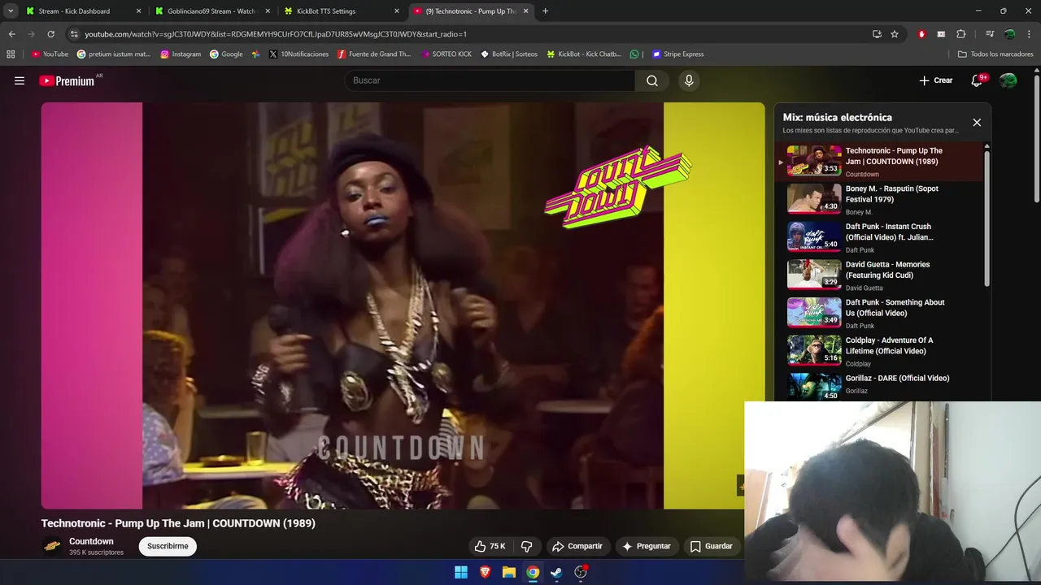Open SORTEO KICK bookmark
This screenshot has width=1041, height=585.
446,54
